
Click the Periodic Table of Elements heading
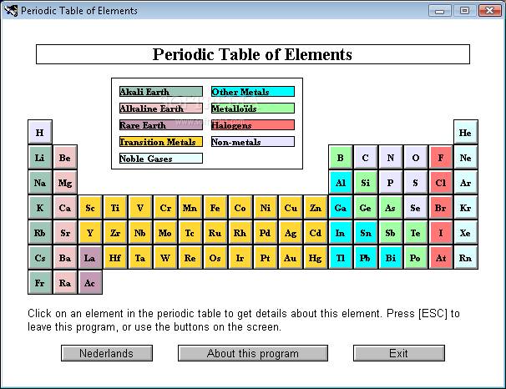252,55
